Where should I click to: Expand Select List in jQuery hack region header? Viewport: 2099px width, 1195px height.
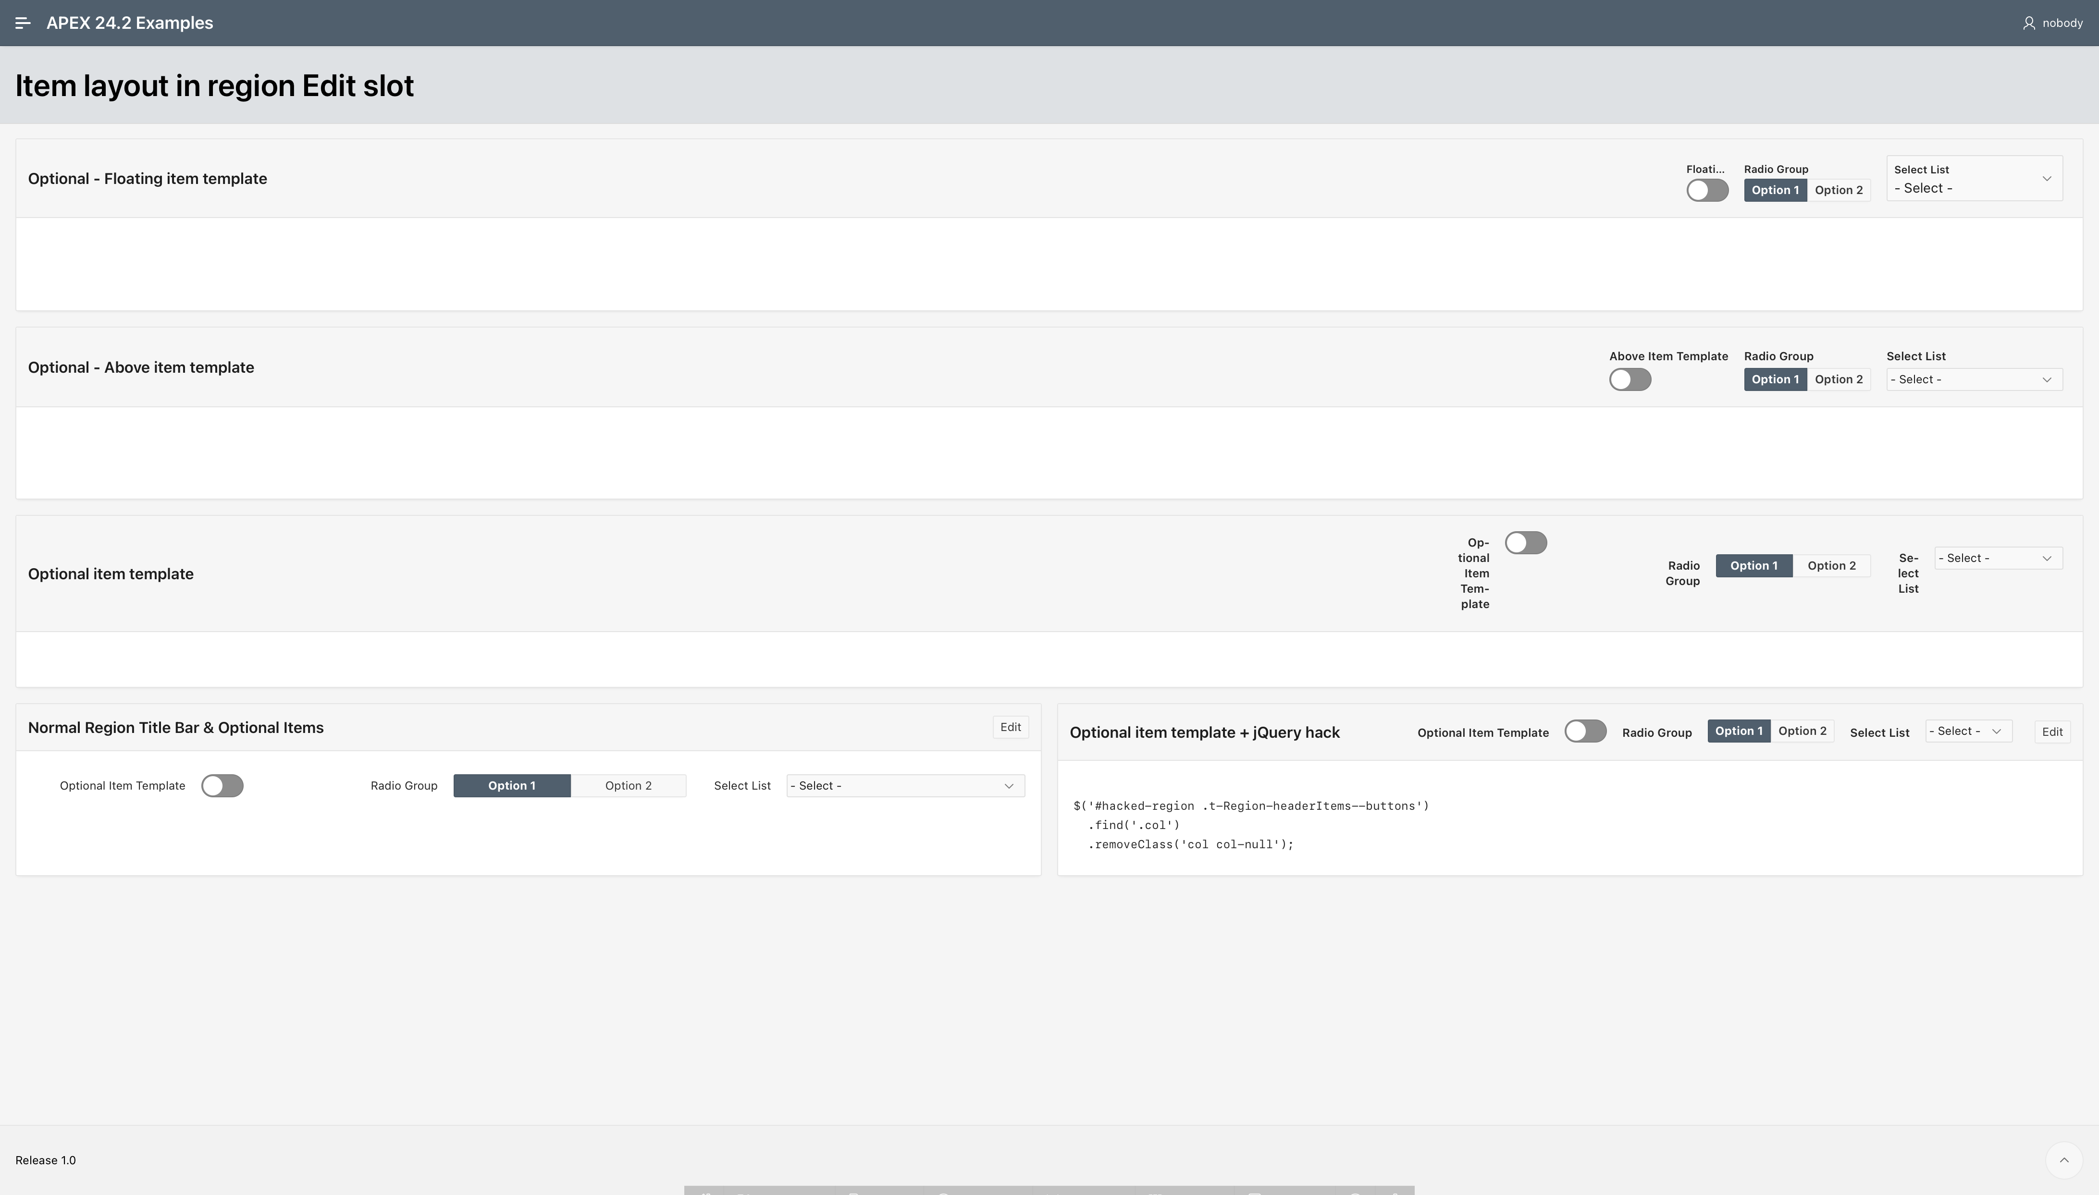point(1968,732)
